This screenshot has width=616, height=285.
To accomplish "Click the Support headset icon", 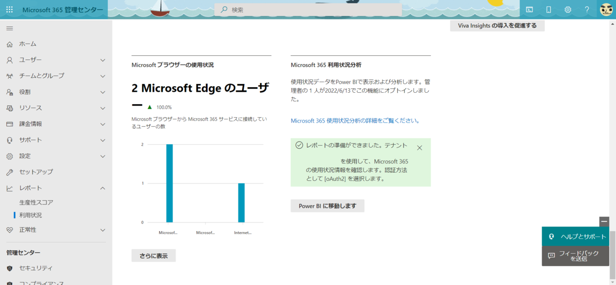I will point(9,140).
